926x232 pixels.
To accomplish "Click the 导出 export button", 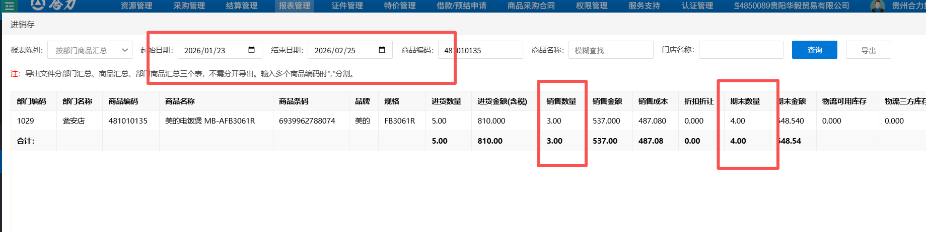I will click(868, 50).
